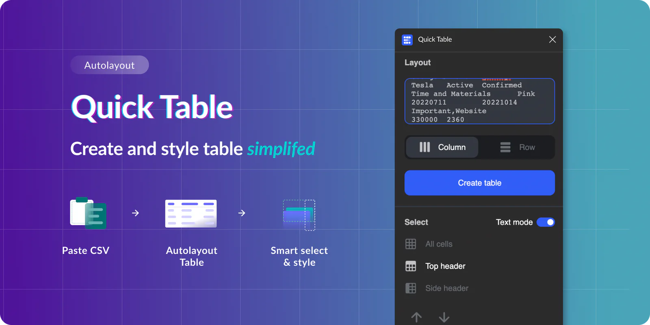Click the Autolayout pill badge

[x=110, y=65]
